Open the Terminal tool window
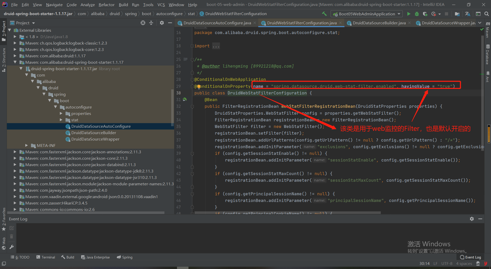Screen dimensions: 491x269 (46, 257)
